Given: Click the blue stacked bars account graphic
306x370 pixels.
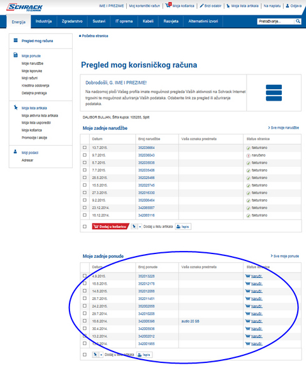Looking at the screenshot, I should tap(273, 93).
